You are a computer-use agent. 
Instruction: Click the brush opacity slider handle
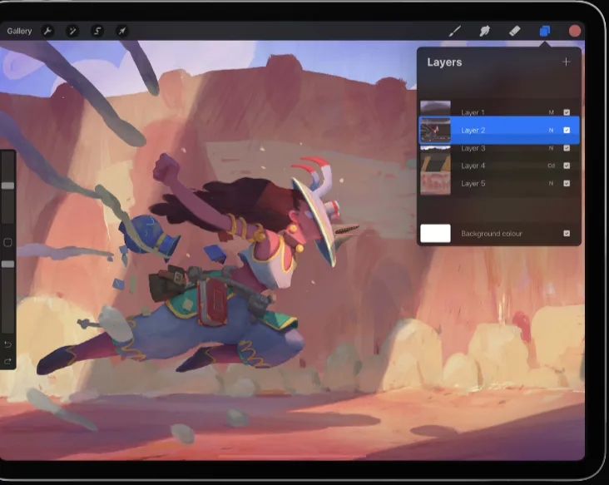pos(7,264)
